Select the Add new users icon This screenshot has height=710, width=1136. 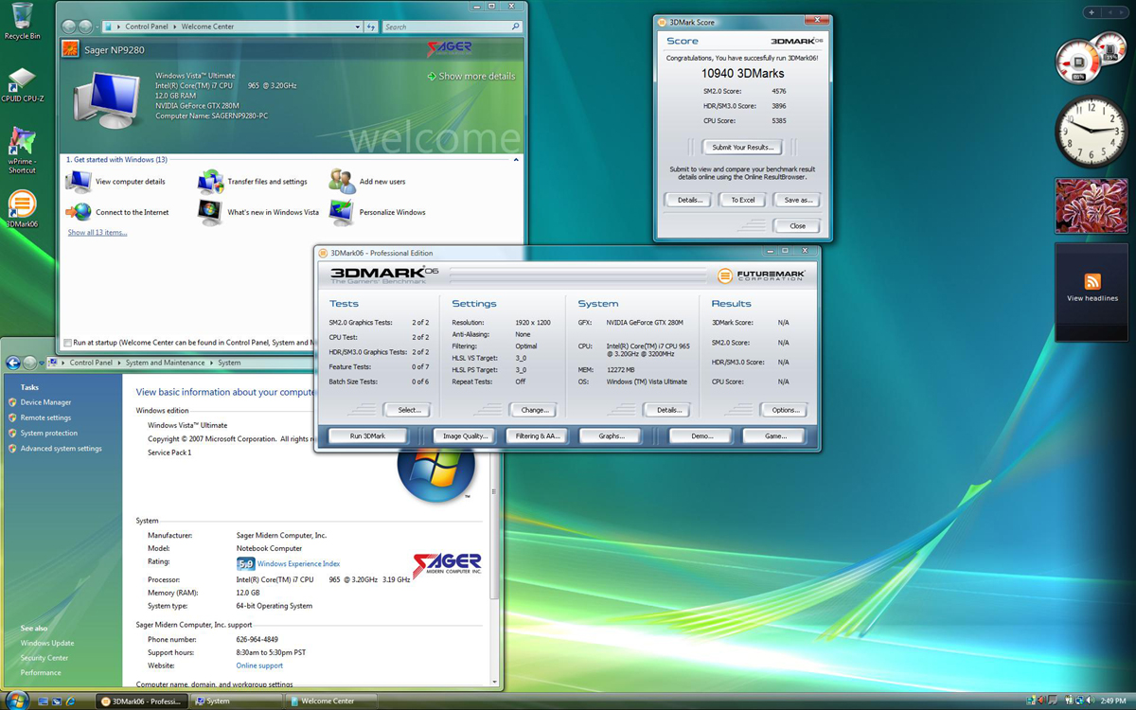342,181
